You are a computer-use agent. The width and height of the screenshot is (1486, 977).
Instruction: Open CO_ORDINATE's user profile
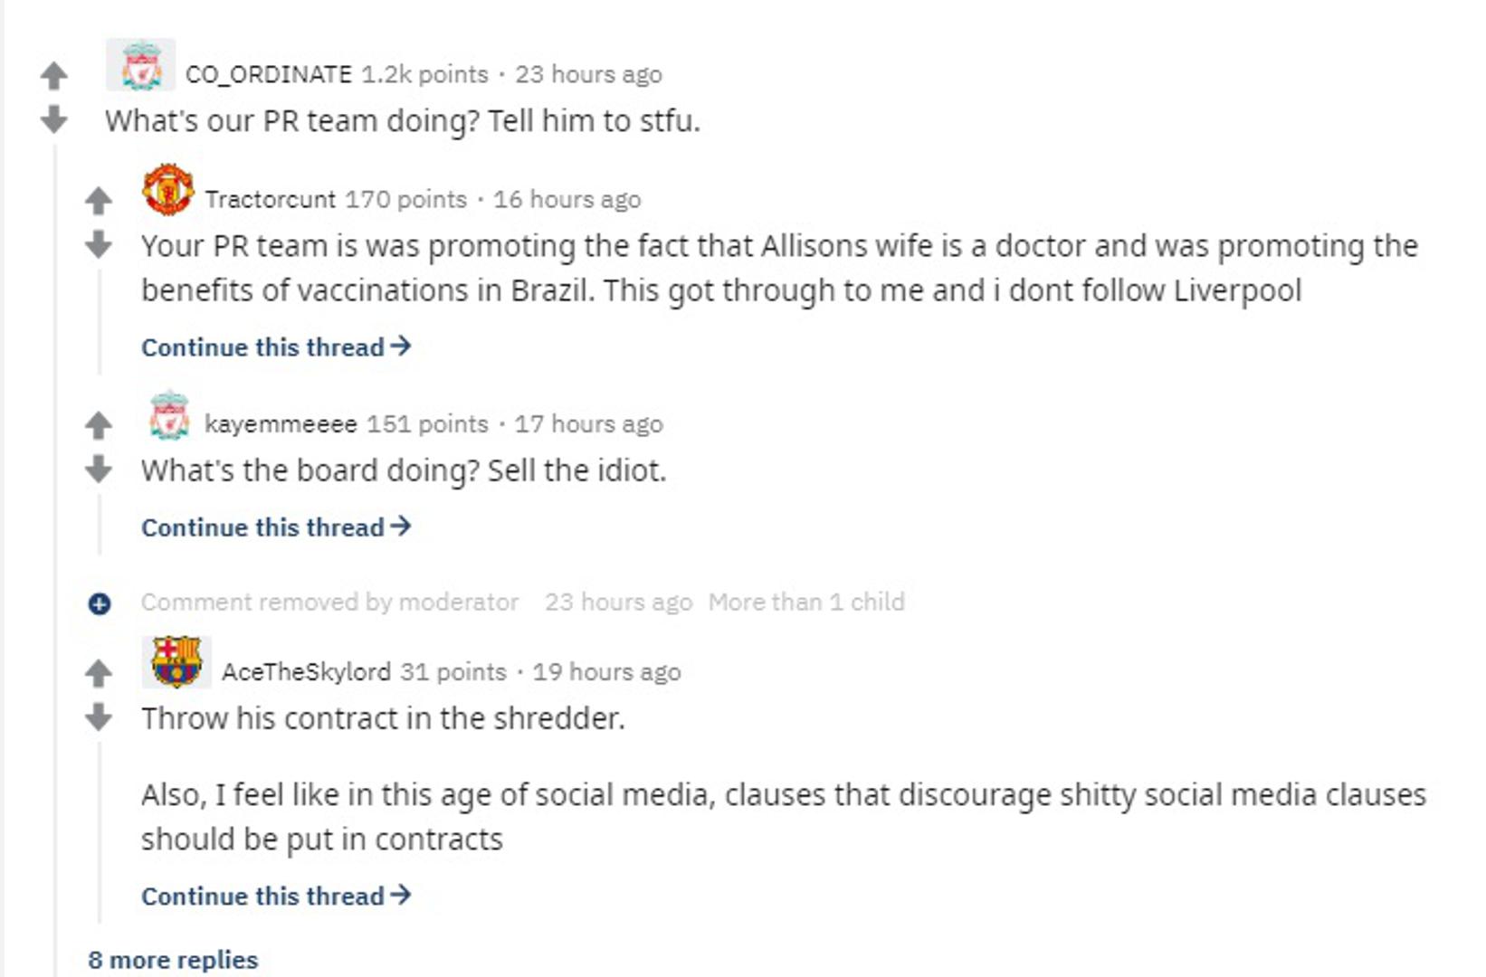(x=268, y=74)
